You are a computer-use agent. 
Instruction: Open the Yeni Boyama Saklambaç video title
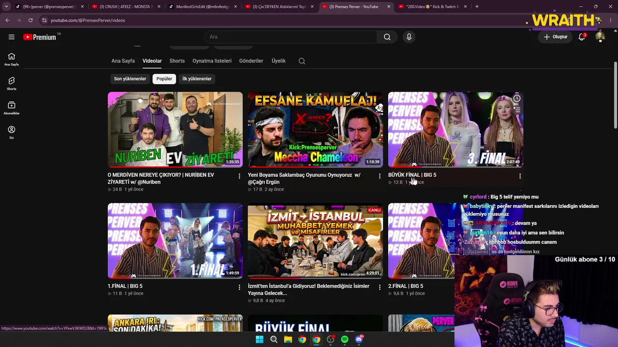304,178
